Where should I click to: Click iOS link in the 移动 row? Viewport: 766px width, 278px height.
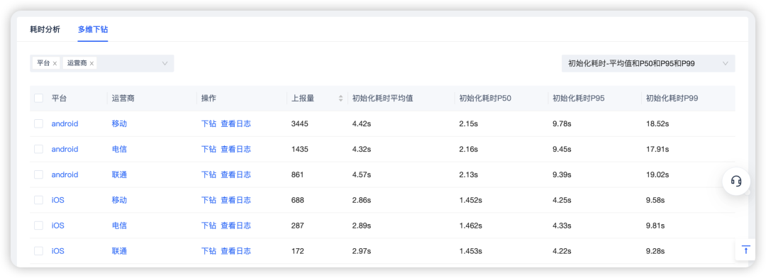(57, 200)
